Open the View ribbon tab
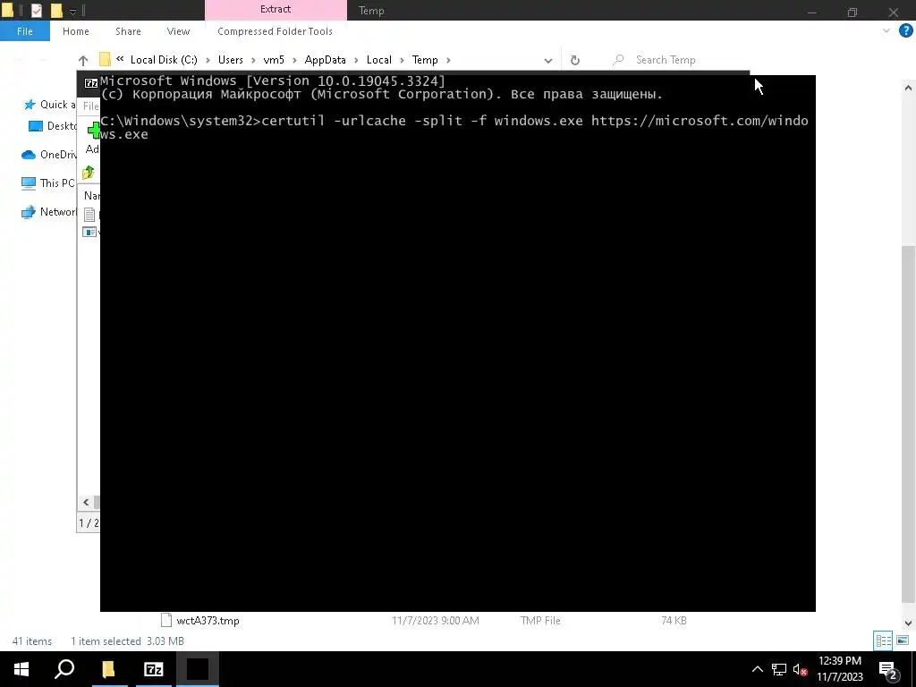 [178, 31]
